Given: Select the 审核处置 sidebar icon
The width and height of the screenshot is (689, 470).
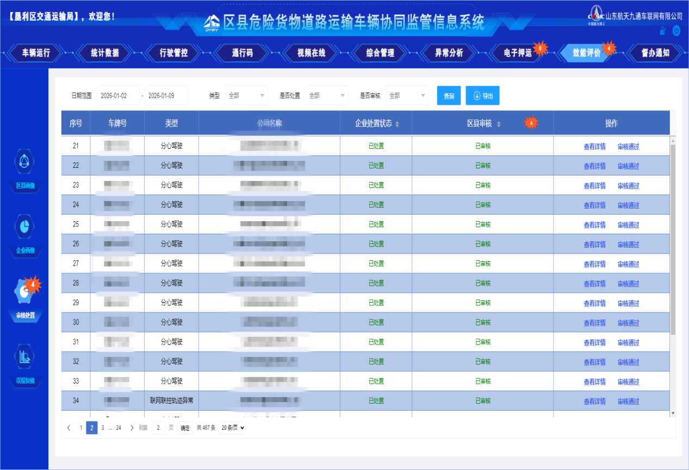Looking at the screenshot, I should click(24, 291).
